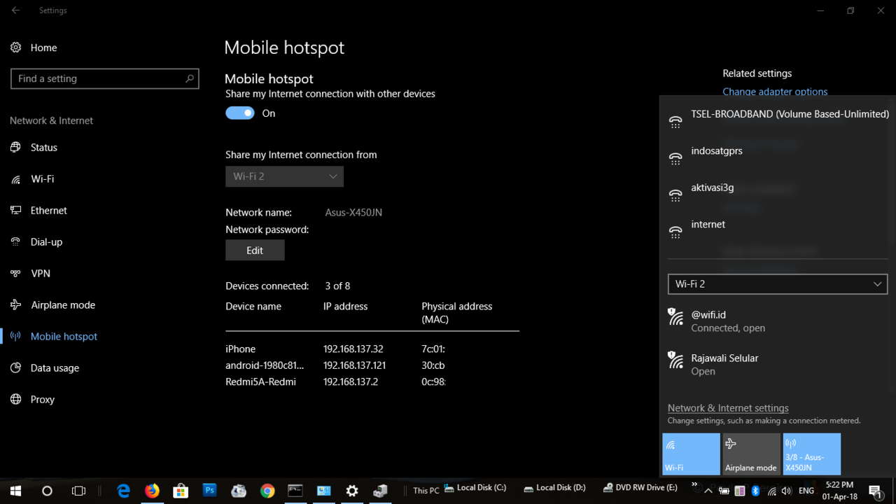Open This PC toolbar on taskbar
896x504 pixels.
[x=426, y=491]
